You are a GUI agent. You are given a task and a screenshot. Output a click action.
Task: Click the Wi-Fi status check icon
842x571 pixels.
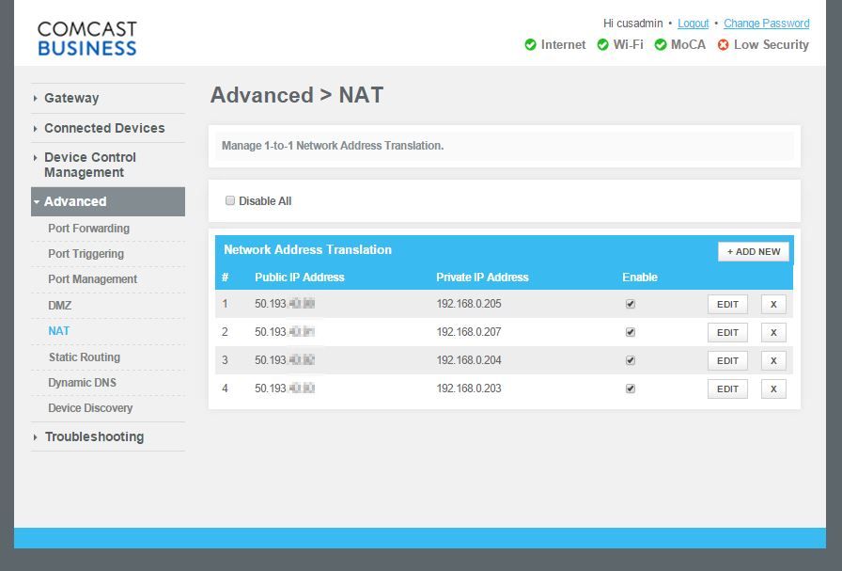[602, 45]
